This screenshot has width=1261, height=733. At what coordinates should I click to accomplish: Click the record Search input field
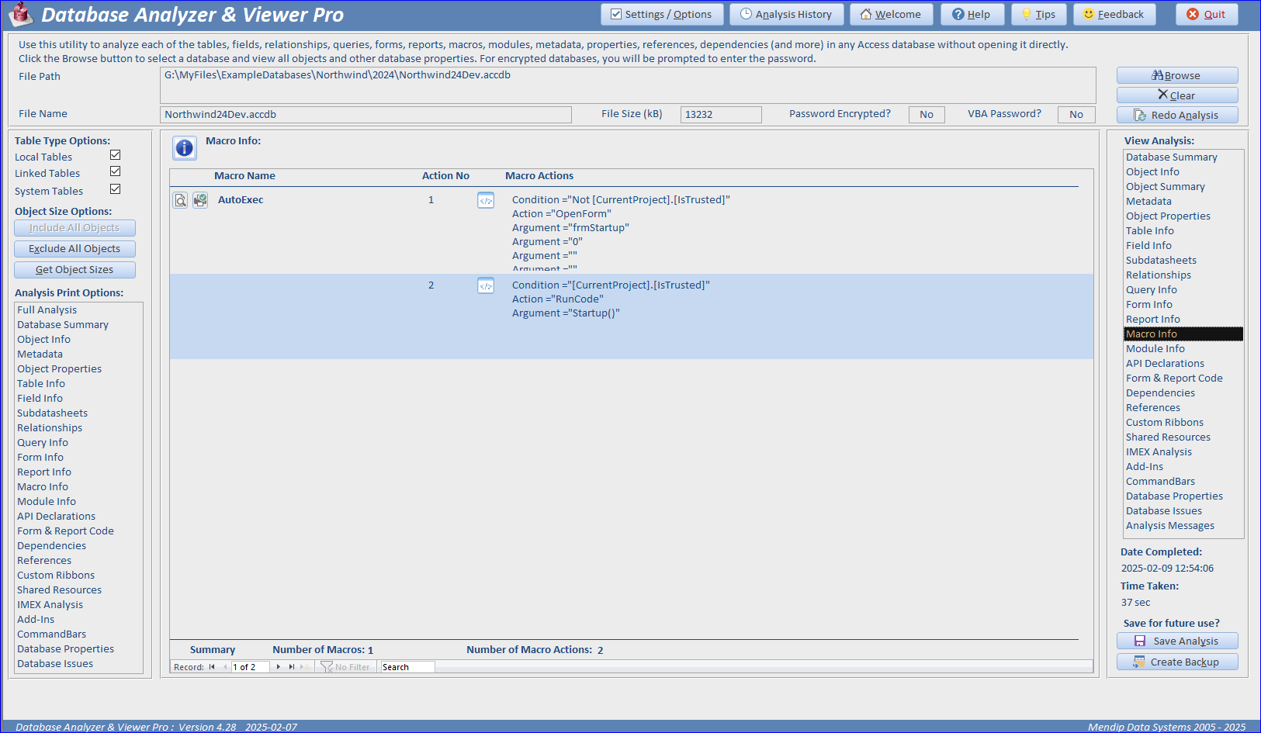coord(407,667)
